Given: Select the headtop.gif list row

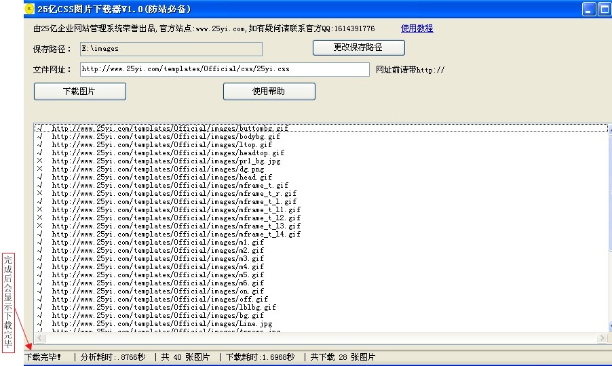Looking at the screenshot, I should (x=321, y=152).
